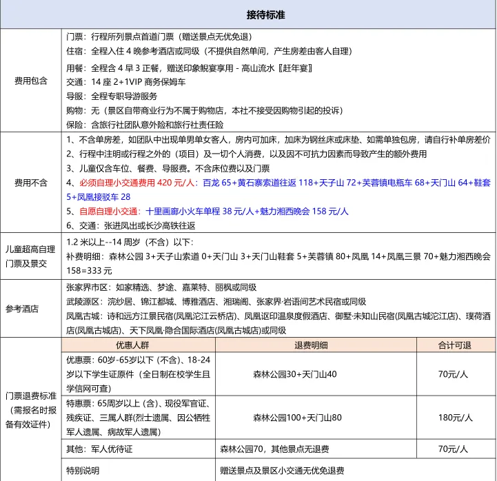Click the 其他：军人优待证 cell

[x=139, y=449]
